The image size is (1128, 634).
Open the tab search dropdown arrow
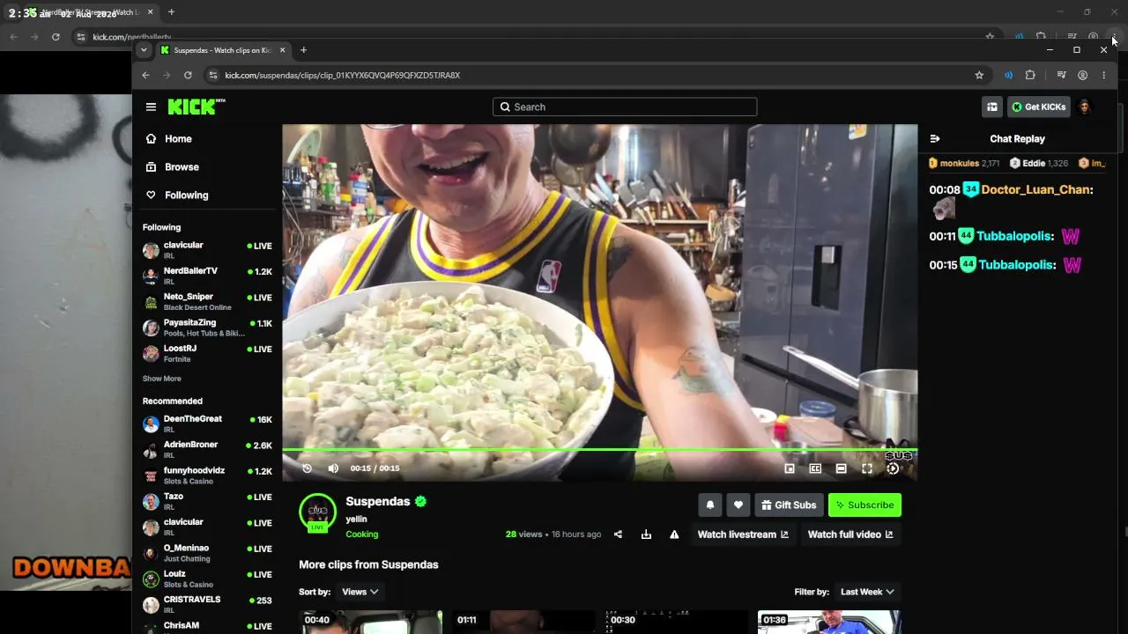[144, 50]
